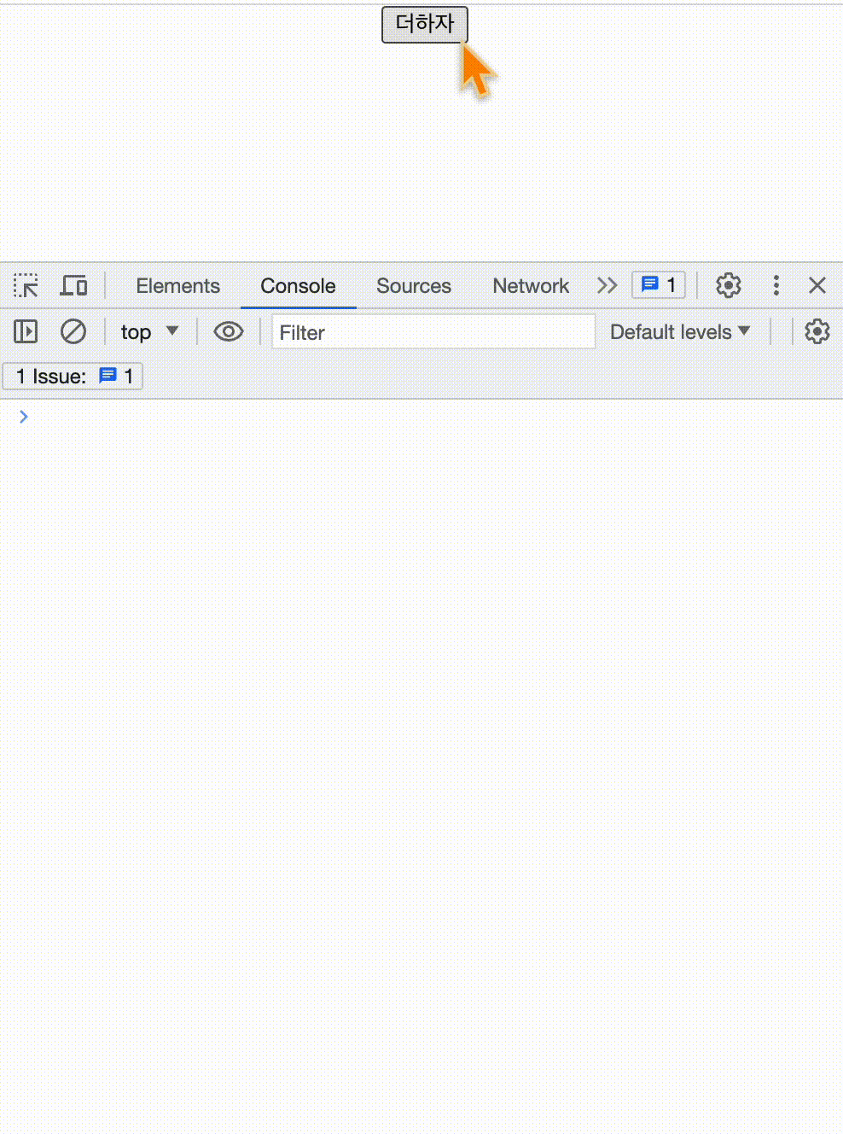
Task: Open DevTools settings gear in the tab bar
Action: [728, 285]
